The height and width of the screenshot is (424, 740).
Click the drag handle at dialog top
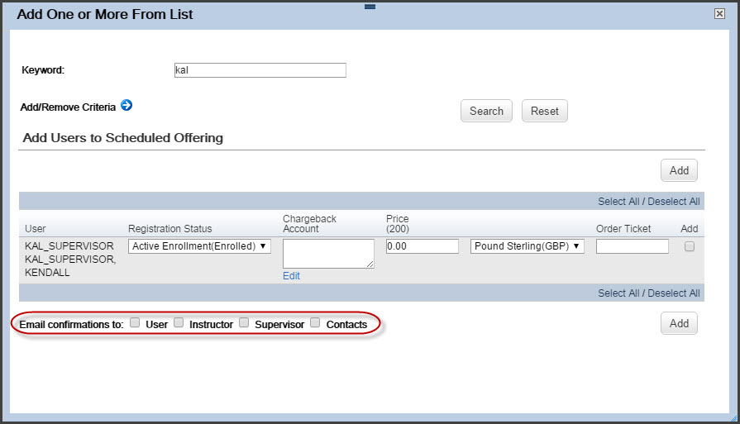(370, 7)
